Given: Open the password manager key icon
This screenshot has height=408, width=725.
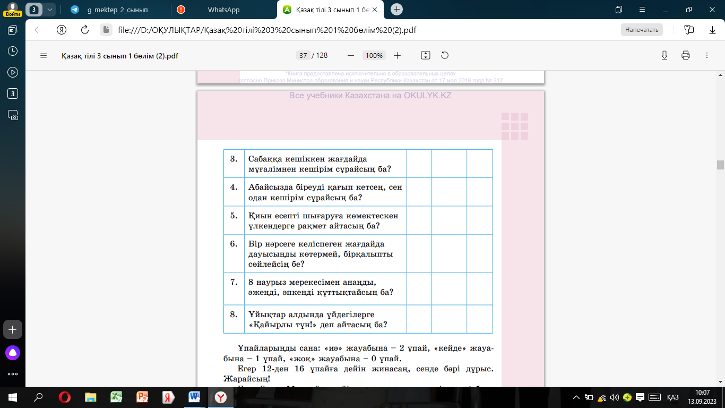Looking at the screenshot, I should click(x=689, y=30).
